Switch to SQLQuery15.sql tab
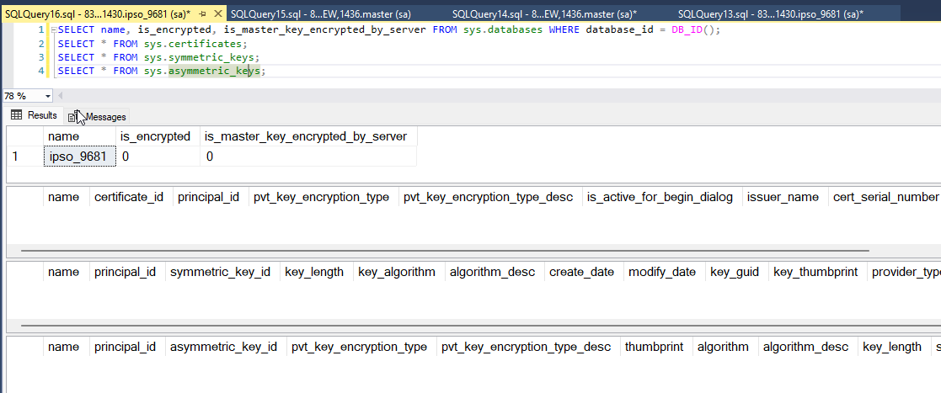 320,13
